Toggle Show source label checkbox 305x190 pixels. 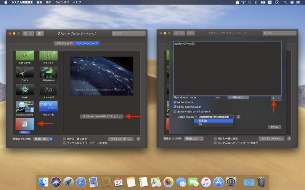point(175,107)
